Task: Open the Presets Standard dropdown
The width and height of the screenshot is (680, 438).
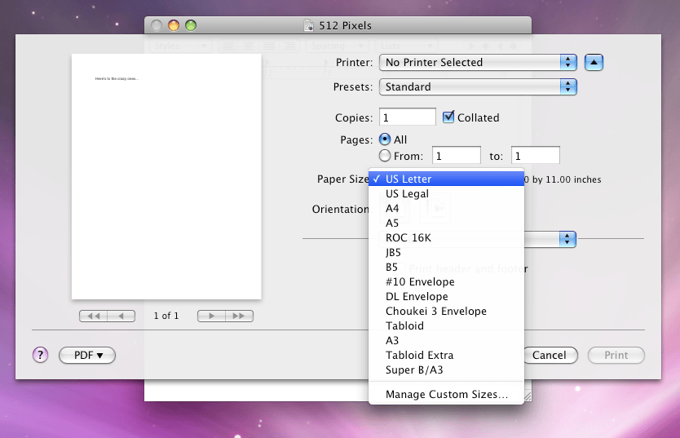Action: (x=478, y=86)
